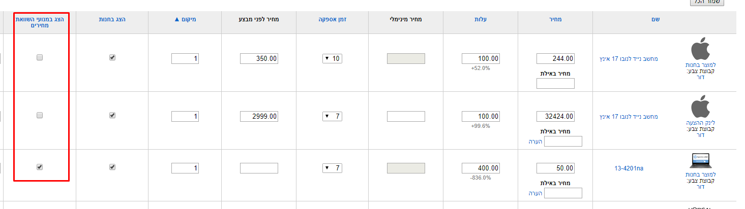Click the sort arrow on מיקום column header
This screenshot has width=745, height=209.
[x=177, y=19]
